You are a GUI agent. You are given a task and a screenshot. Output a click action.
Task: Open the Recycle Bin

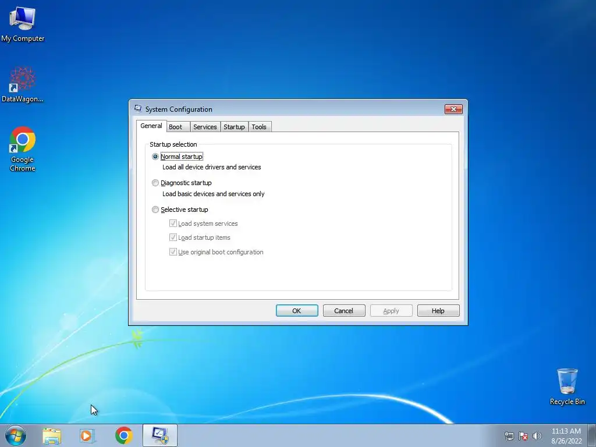(x=567, y=386)
